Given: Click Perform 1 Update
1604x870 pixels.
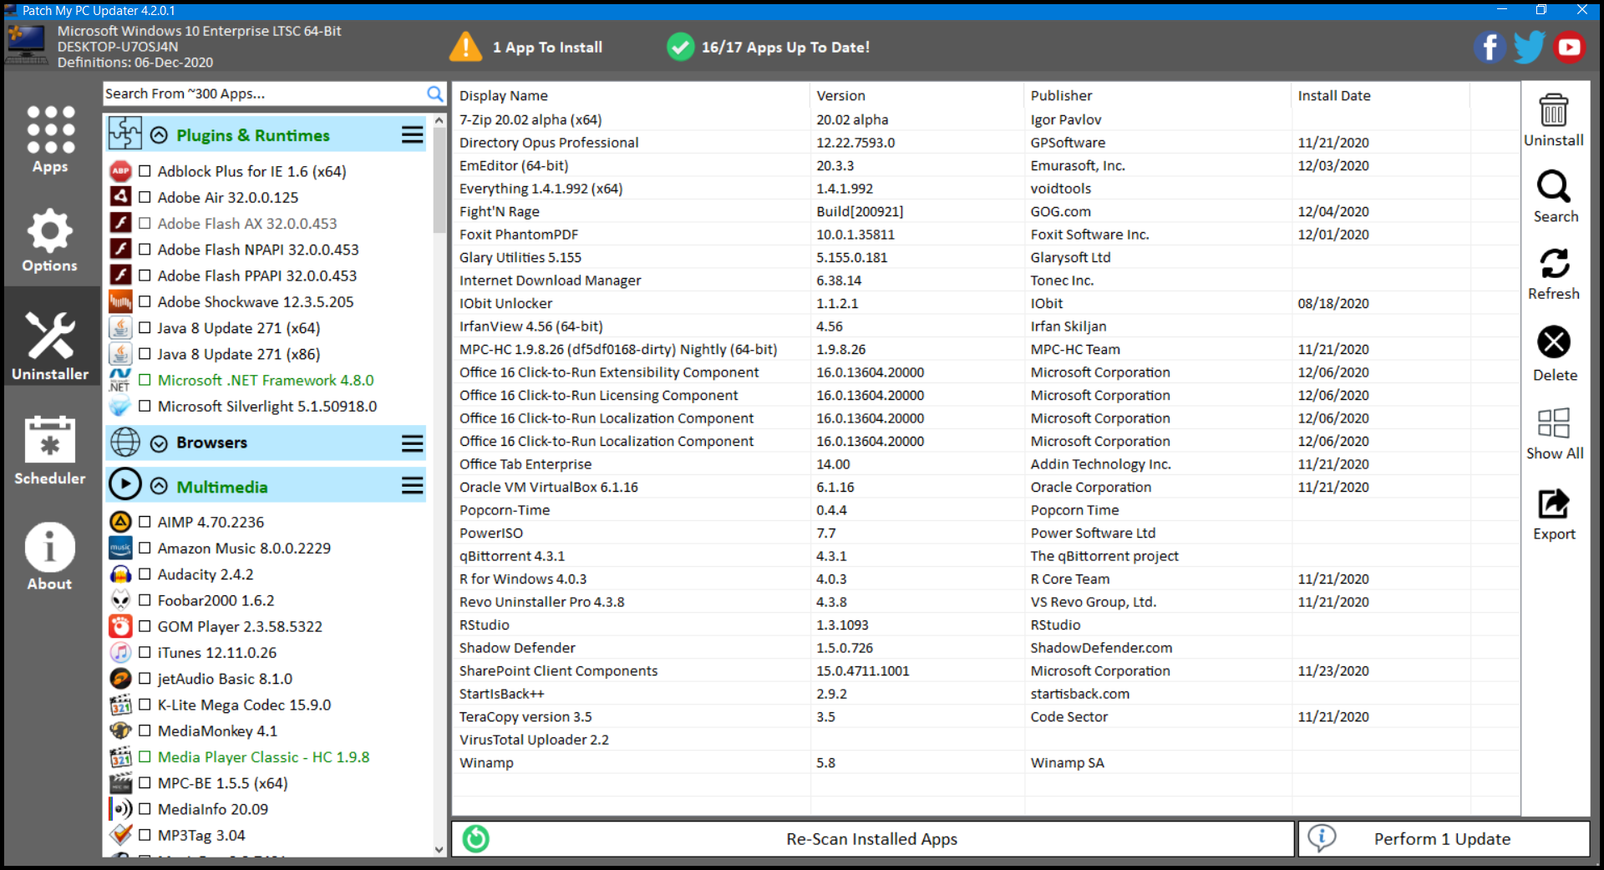Looking at the screenshot, I should (1443, 838).
